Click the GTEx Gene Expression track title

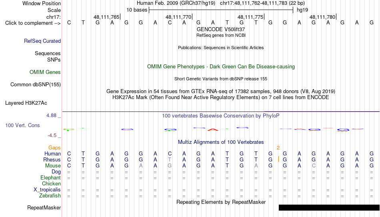221,91
